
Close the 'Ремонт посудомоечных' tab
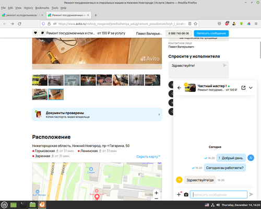click(88, 15)
